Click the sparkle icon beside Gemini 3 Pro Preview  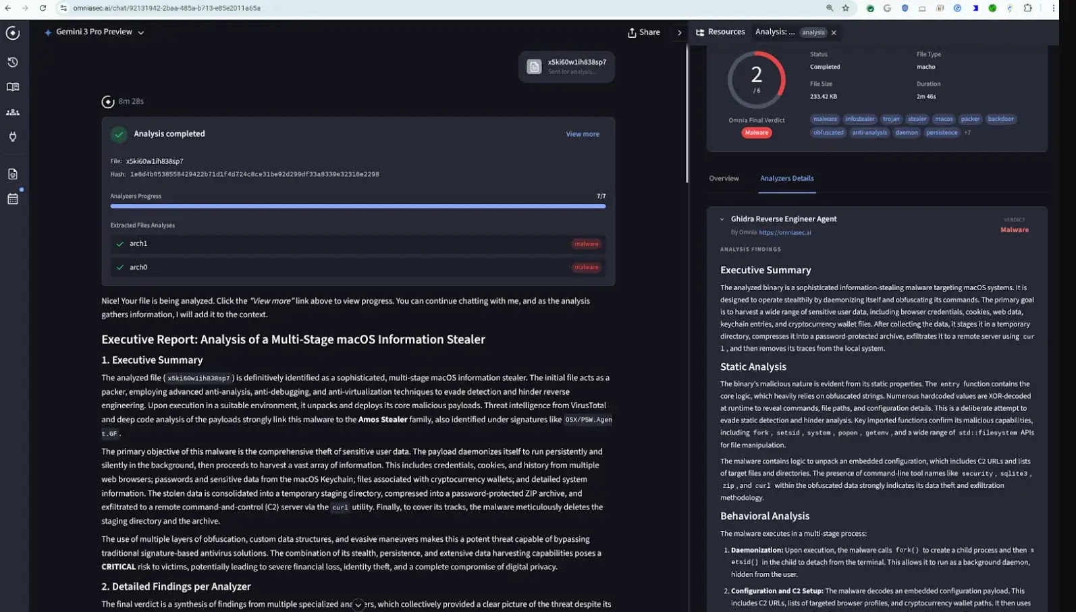point(48,32)
